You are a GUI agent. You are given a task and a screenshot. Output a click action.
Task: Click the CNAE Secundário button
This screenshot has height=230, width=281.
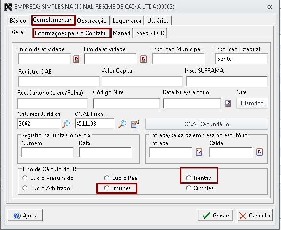(x=206, y=124)
